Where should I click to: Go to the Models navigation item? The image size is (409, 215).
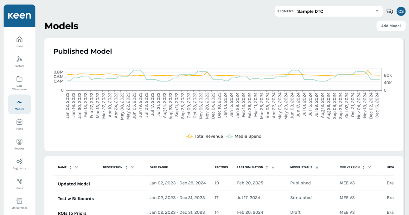click(x=19, y=104)
